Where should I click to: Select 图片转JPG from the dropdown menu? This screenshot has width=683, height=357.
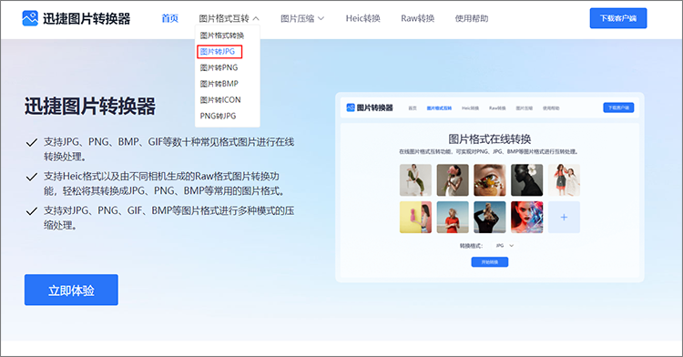(219, 51)
